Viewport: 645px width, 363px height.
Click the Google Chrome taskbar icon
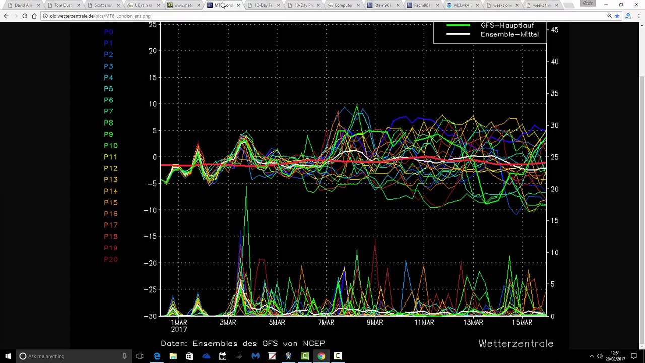click(321, 356)
